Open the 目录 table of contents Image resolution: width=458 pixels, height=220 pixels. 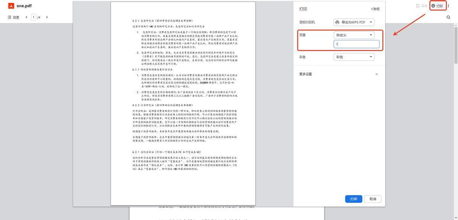click(14, 17)
